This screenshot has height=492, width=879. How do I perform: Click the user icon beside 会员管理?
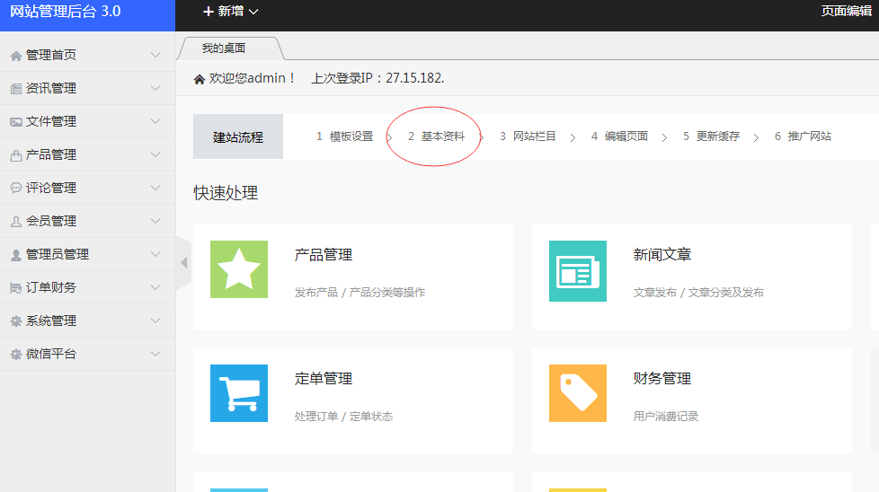tap(15, 221)
